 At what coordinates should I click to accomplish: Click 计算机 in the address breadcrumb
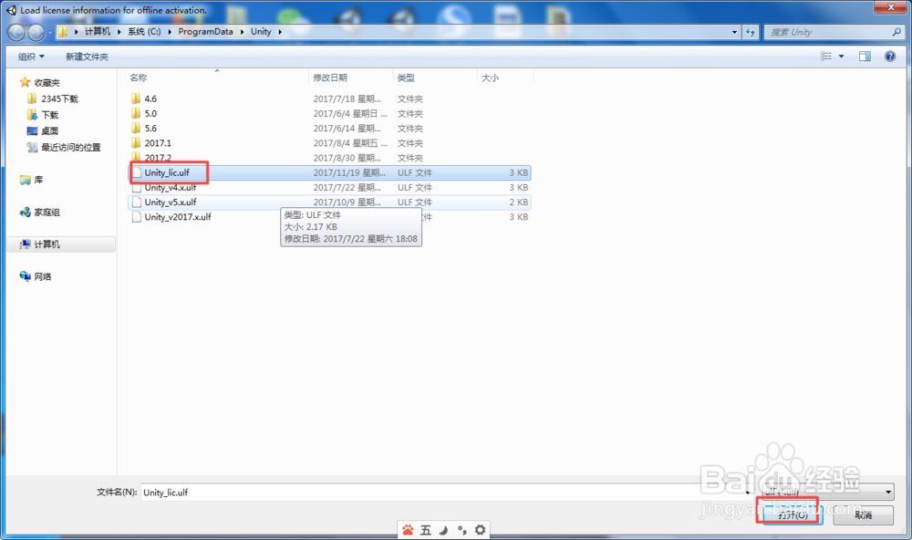tap(98, 31)
